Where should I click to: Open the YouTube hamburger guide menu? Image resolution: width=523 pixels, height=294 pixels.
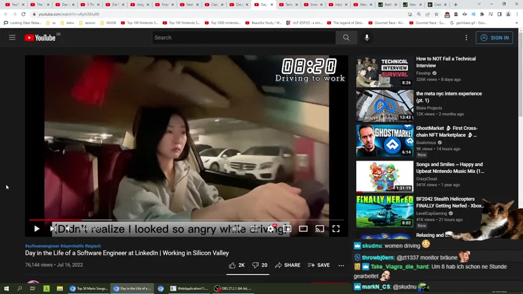[12, 38]
